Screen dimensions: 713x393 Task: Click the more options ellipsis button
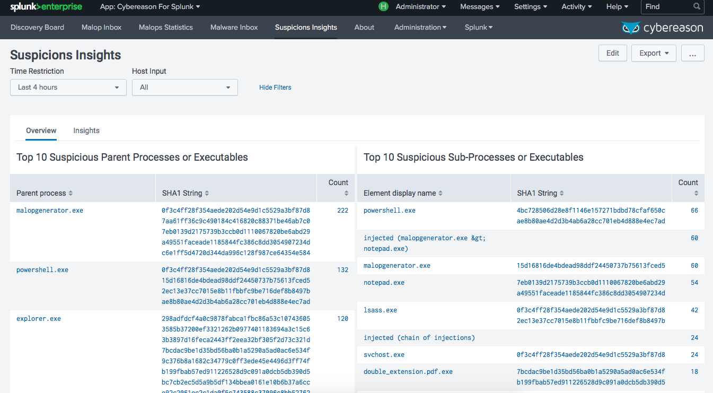[693, 53]
